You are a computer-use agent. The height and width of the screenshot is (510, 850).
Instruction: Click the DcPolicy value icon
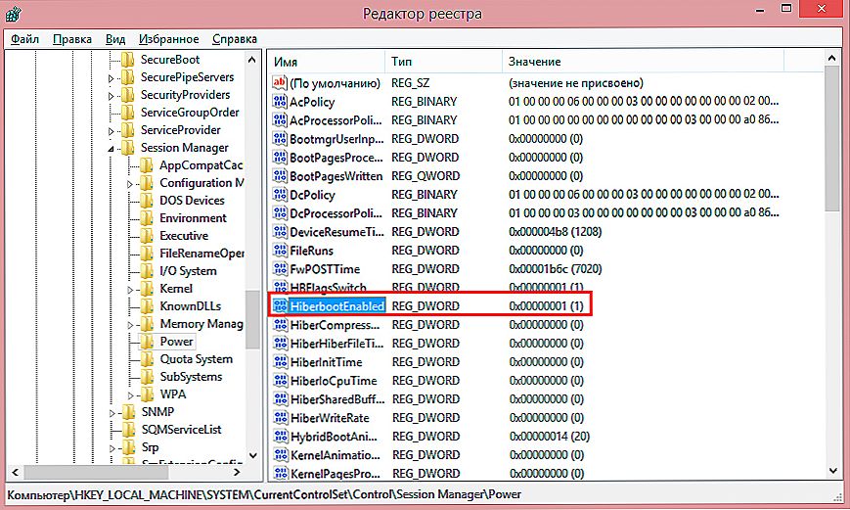280,194
